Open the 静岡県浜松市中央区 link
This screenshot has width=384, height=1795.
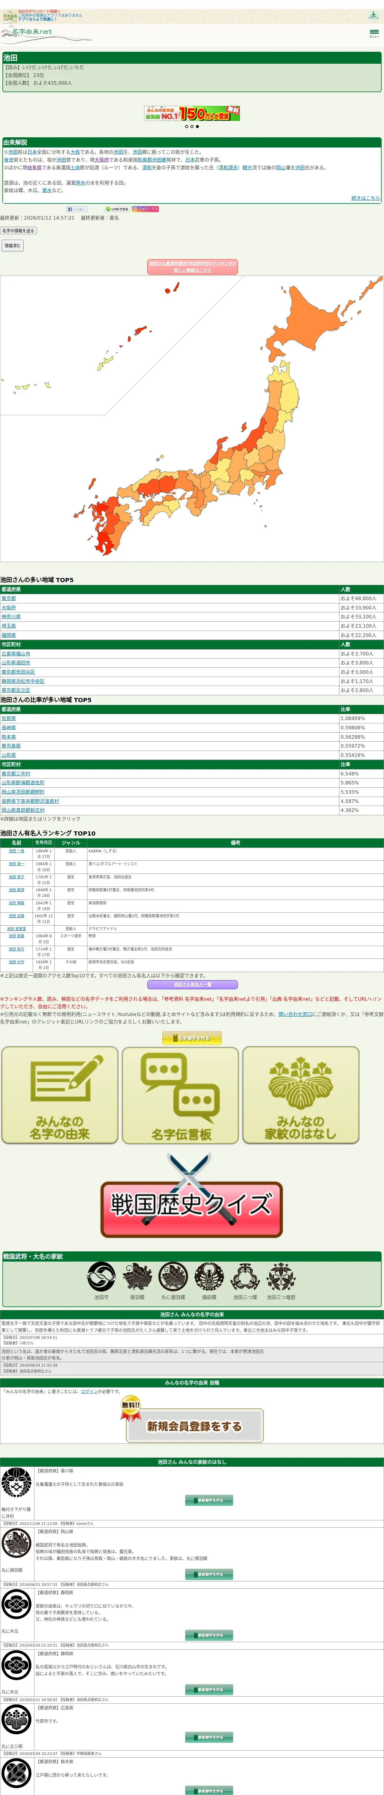23,681
